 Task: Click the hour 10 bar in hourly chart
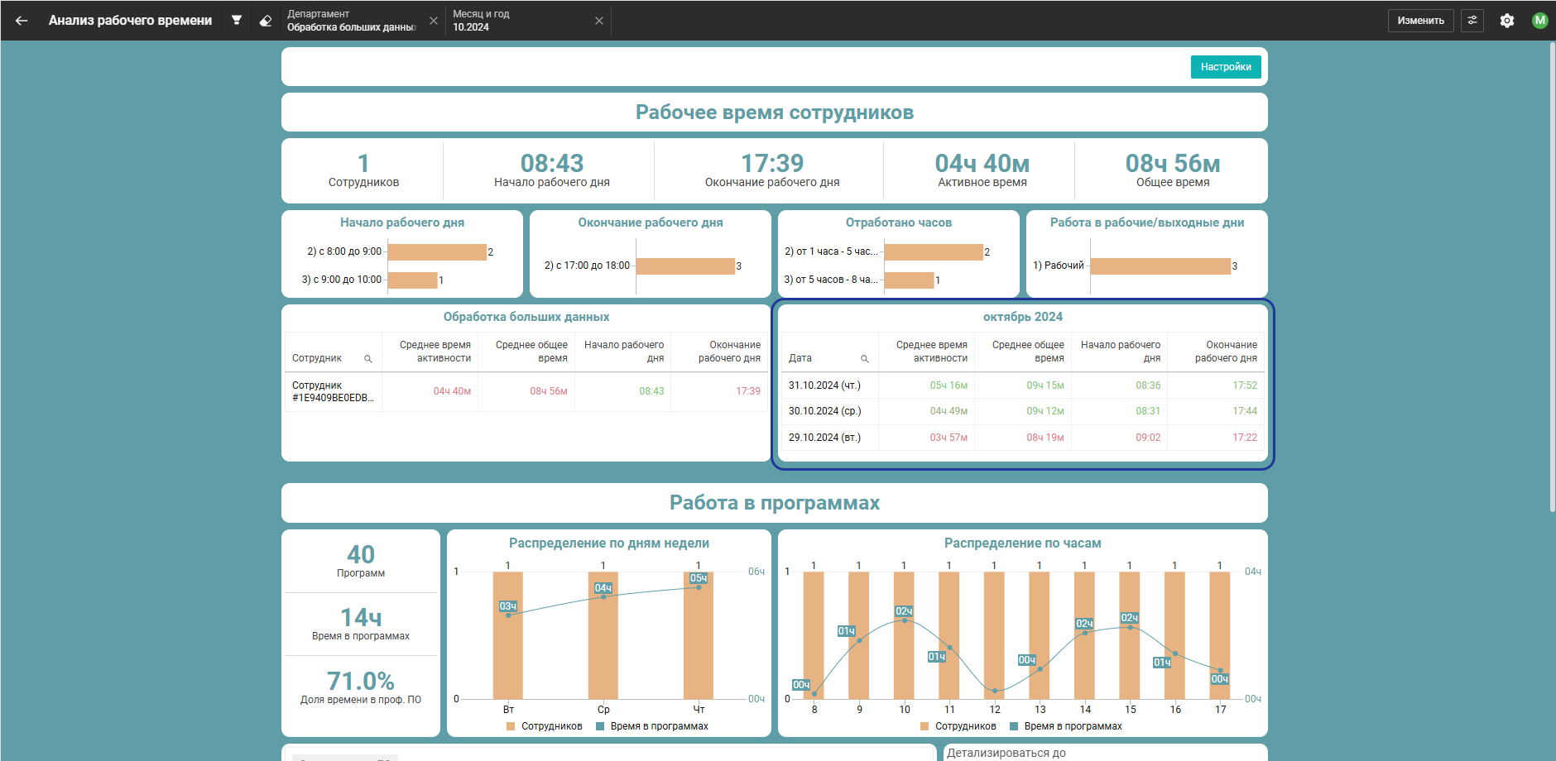point(904,635)
